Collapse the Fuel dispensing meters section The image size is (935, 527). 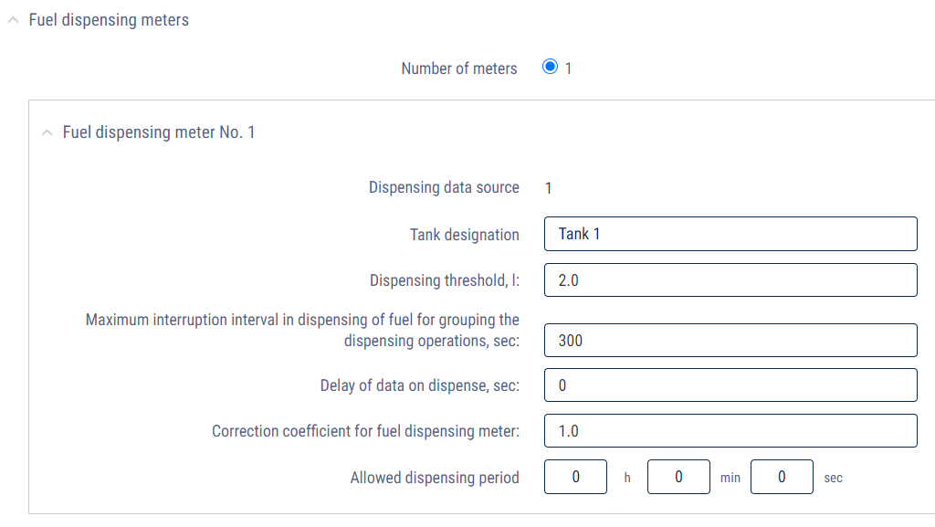(13, 20)
